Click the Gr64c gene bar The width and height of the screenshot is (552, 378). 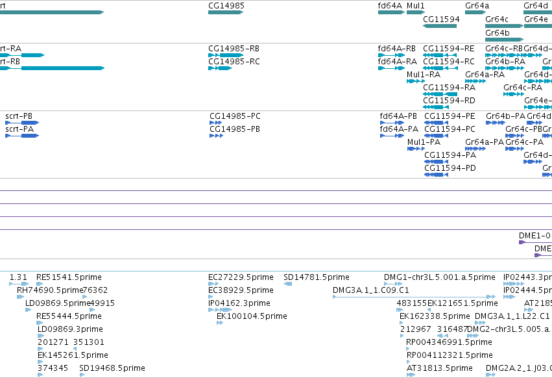click(504, 26)
